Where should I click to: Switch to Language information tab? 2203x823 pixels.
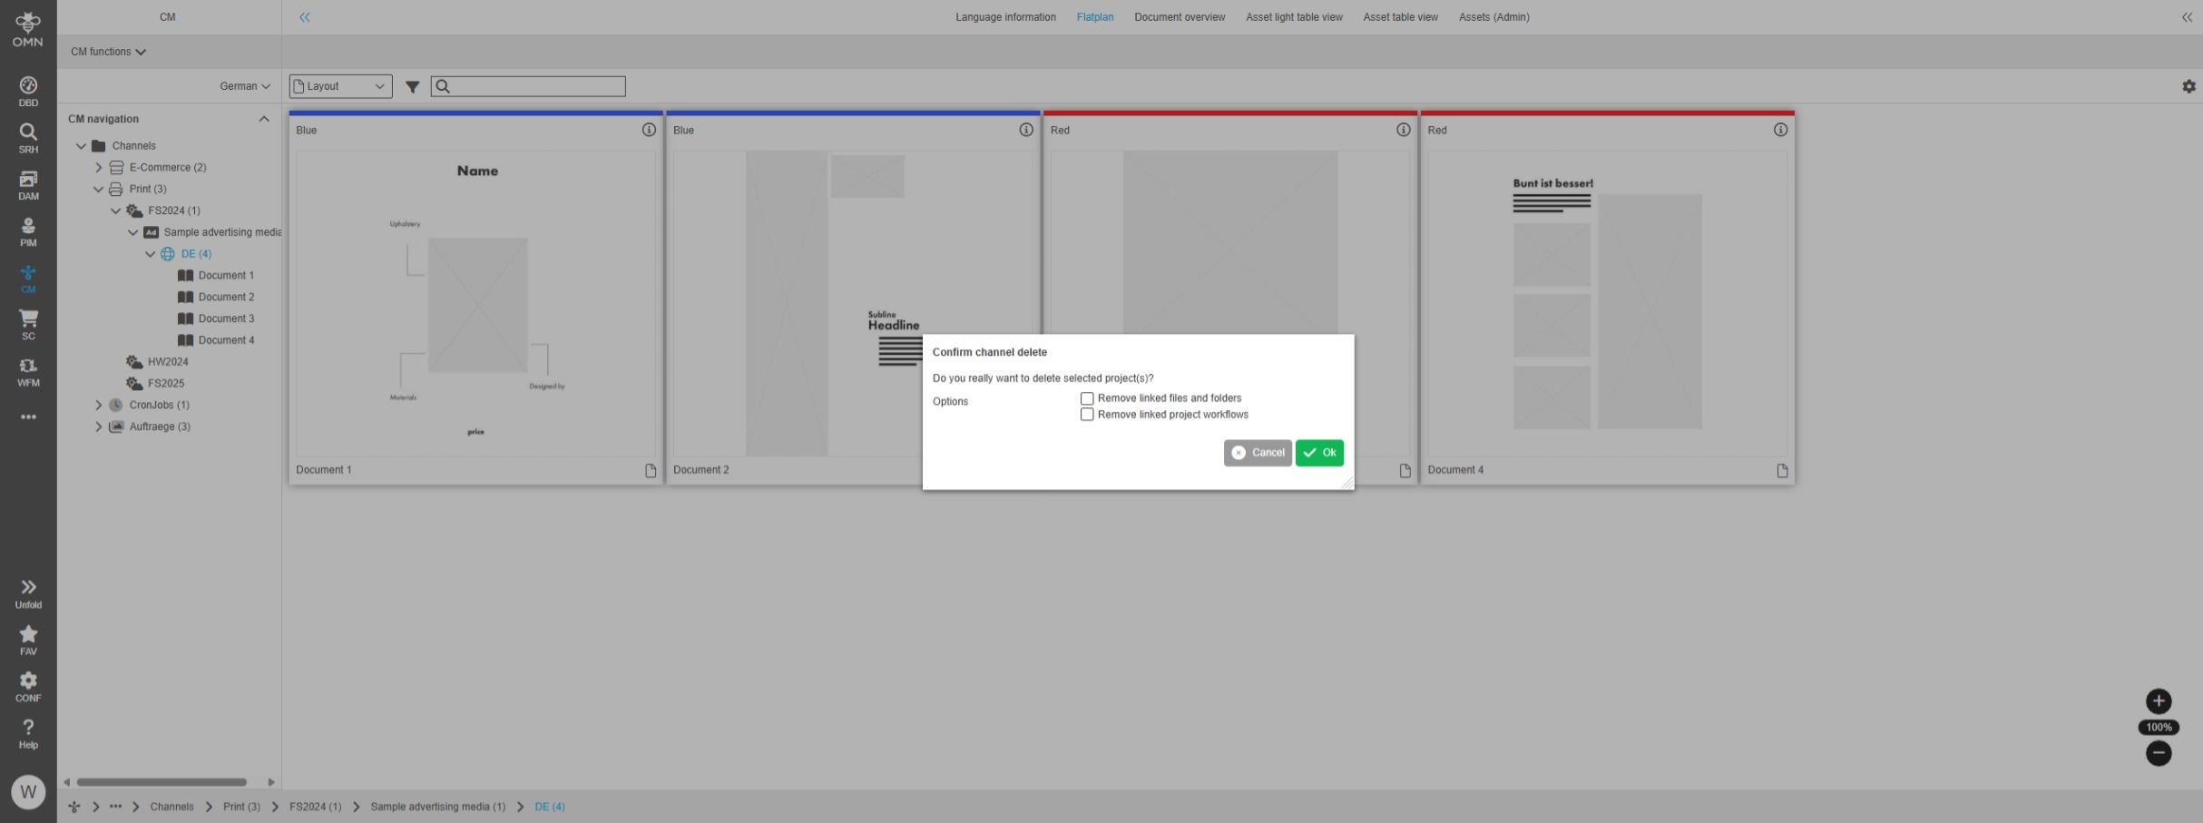pyautogui.click(x=1005, y=17)
